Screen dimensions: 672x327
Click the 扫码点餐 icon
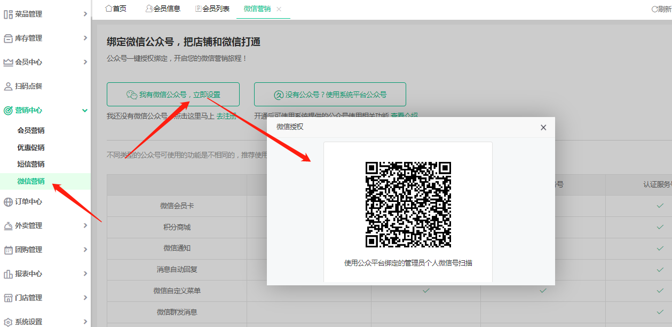[x=10, y=86]
